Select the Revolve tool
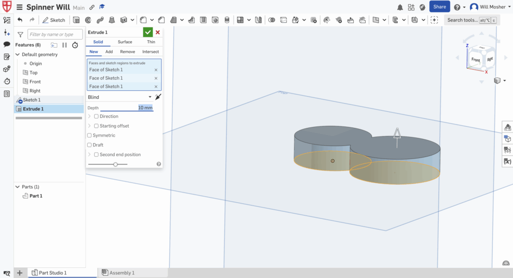 (88, 20)
